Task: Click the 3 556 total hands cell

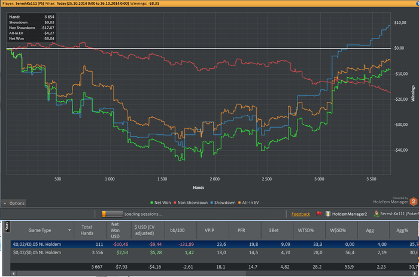Action: 97,252
